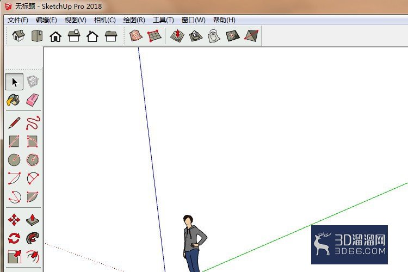Click the human figure in the viewport
Screen dimensions: 408x272
click(x=194, y=243)
